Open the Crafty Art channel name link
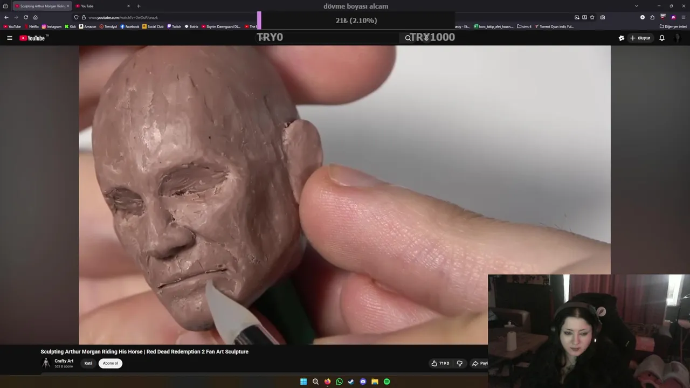Image resolution: width=690 pixels, height=388 pixels. 64,361
